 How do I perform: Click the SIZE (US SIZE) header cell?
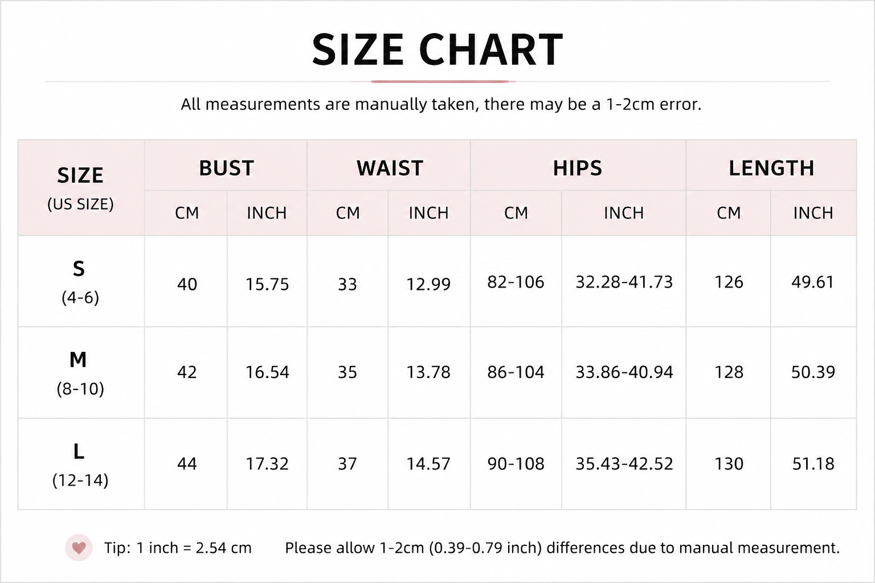[x=81, y=188]
